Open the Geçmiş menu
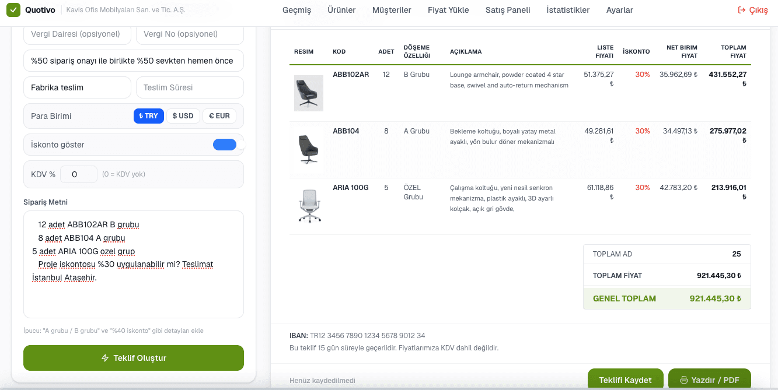778x390 pixels. 296,10
